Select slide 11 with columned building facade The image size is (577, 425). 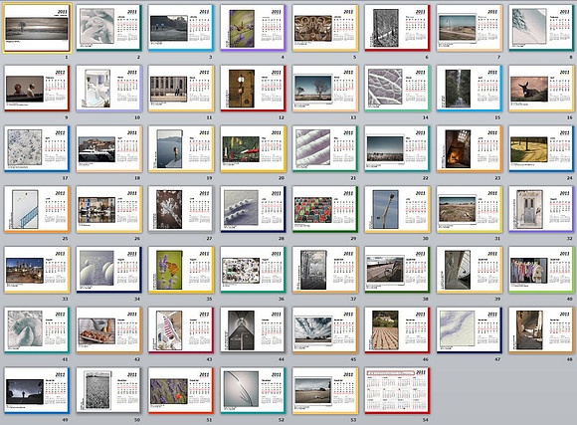(x=181, y=89)
